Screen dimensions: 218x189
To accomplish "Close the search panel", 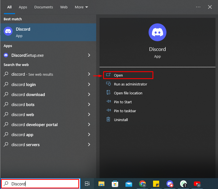I will coord(210,7).
